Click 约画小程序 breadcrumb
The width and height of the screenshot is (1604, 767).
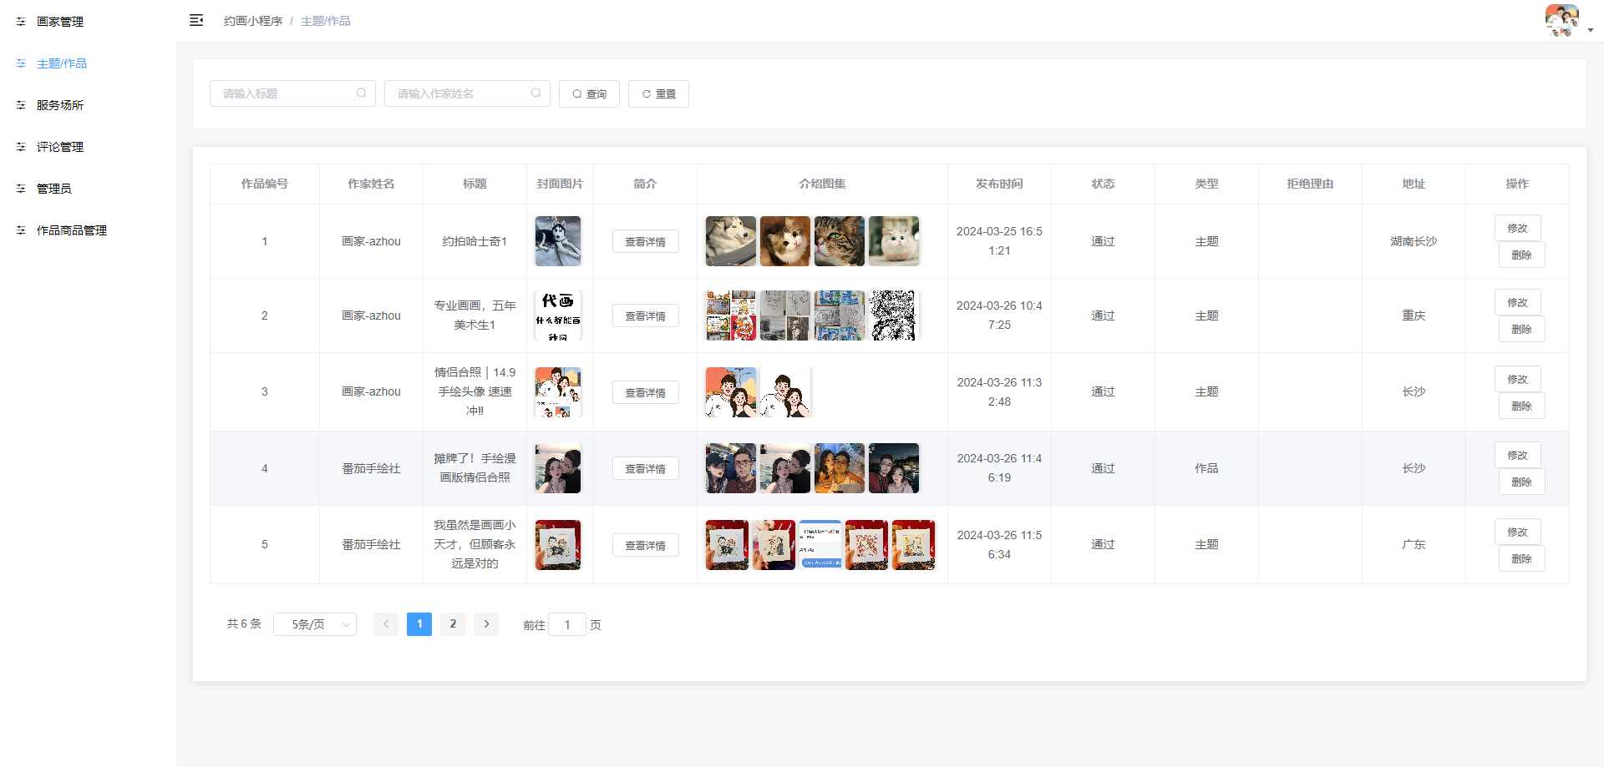pyautogui.click(x=253, y=21)
